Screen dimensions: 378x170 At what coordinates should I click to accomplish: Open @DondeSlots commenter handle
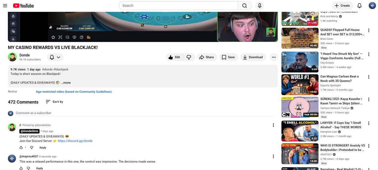(29, 131)
